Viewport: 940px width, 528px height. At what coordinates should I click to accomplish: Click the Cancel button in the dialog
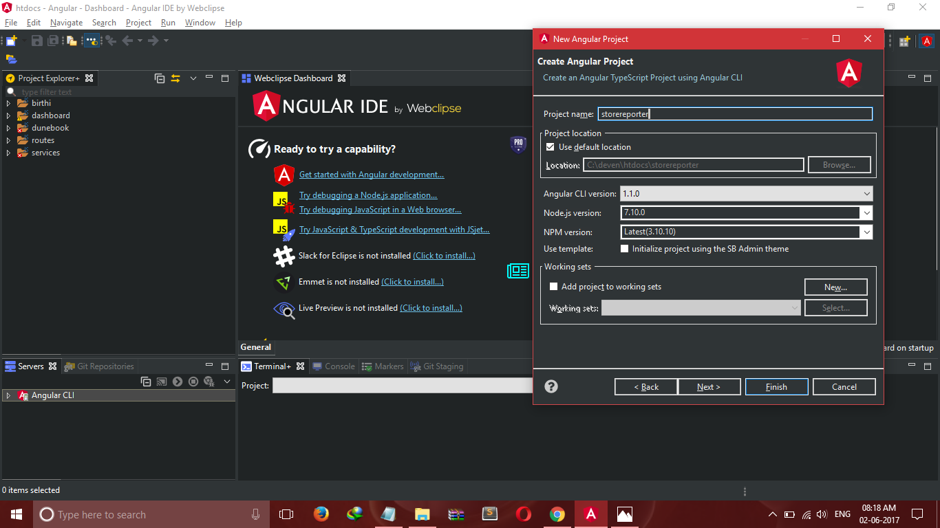click(844, 387)
